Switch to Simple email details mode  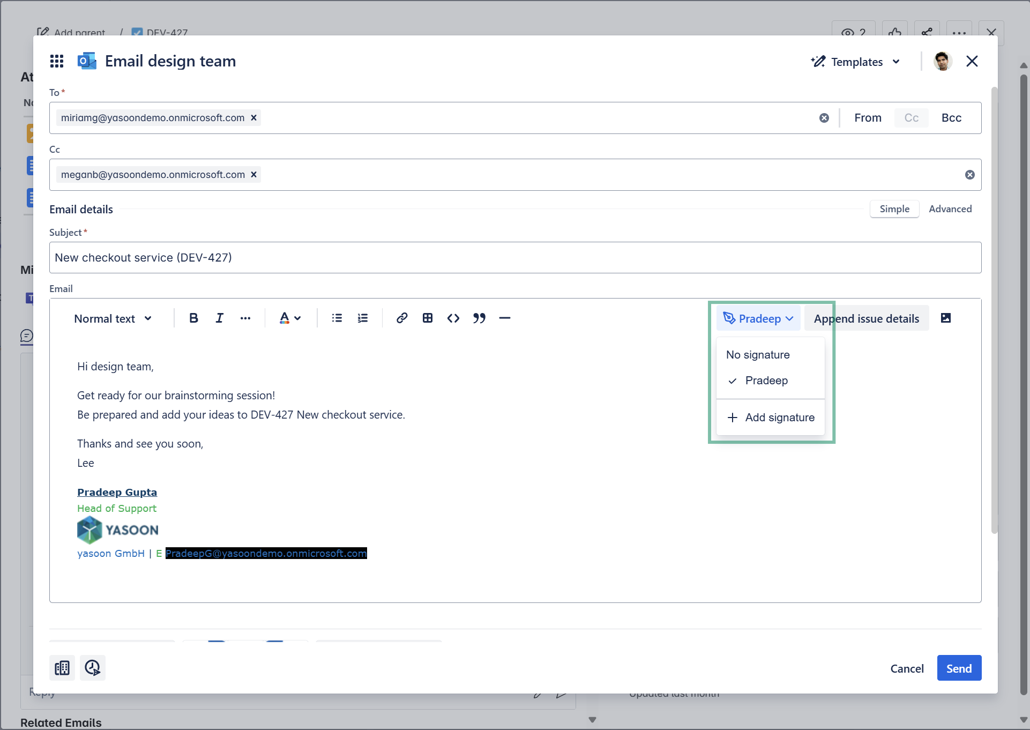[894, 209]
